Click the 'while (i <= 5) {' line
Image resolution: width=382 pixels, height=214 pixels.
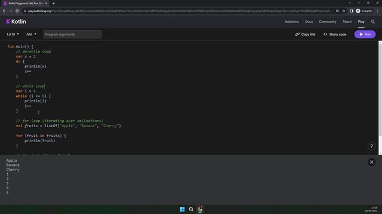pyautogui.click(x=33, y=96)
